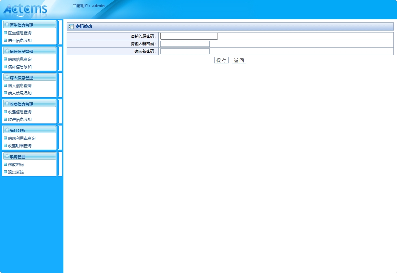The height and width of the screenshot is (273, 397).
Task: Open 病人信息查询 page
Action: 20,85
